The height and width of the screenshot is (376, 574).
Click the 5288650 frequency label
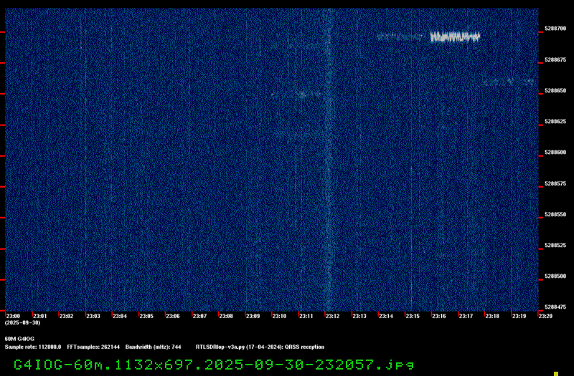pyautogui.click(x=555, y=90)
